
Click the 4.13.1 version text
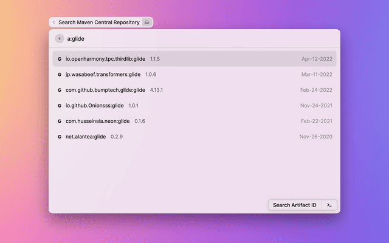click(x=157, y=90)
